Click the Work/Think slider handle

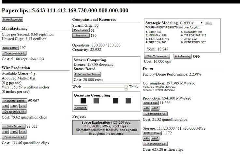[x=126, y=88]
